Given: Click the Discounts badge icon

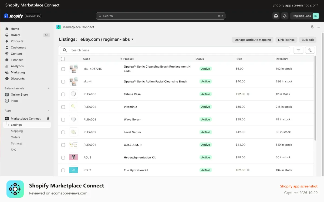Looking at the screenshot, I should (7, 78).
